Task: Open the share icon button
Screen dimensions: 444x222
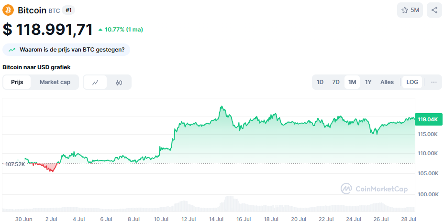Action: tap(434, 10)
